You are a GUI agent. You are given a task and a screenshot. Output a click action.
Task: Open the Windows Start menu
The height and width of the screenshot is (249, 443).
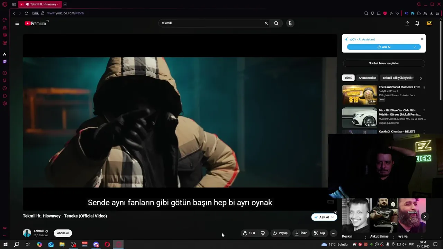(6, 245)
